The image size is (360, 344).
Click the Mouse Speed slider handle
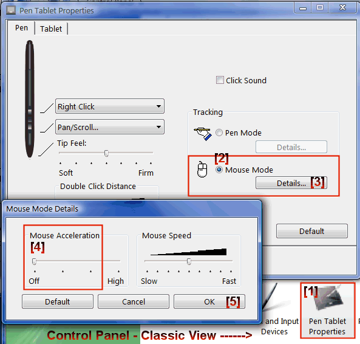pyautogui.click(x=189, y=261)
